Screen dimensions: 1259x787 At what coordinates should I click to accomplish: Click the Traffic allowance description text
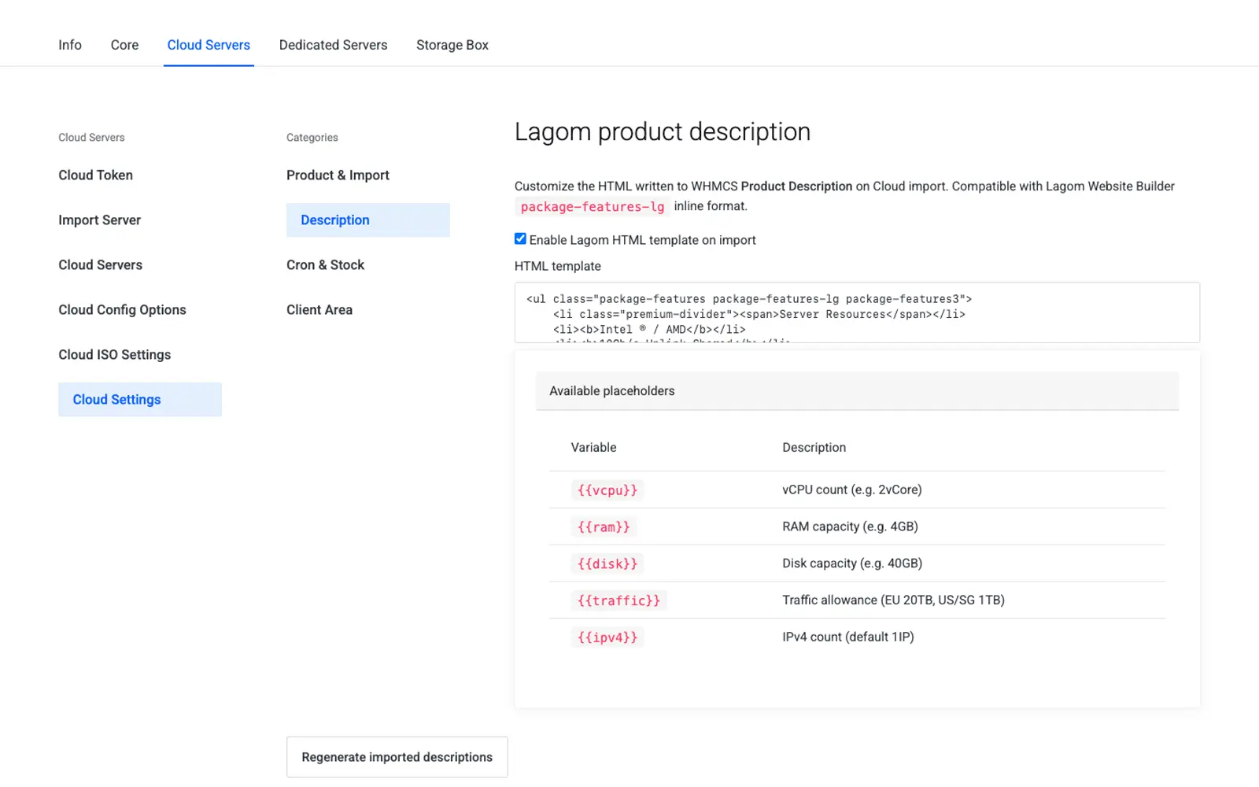pos(893,600)
